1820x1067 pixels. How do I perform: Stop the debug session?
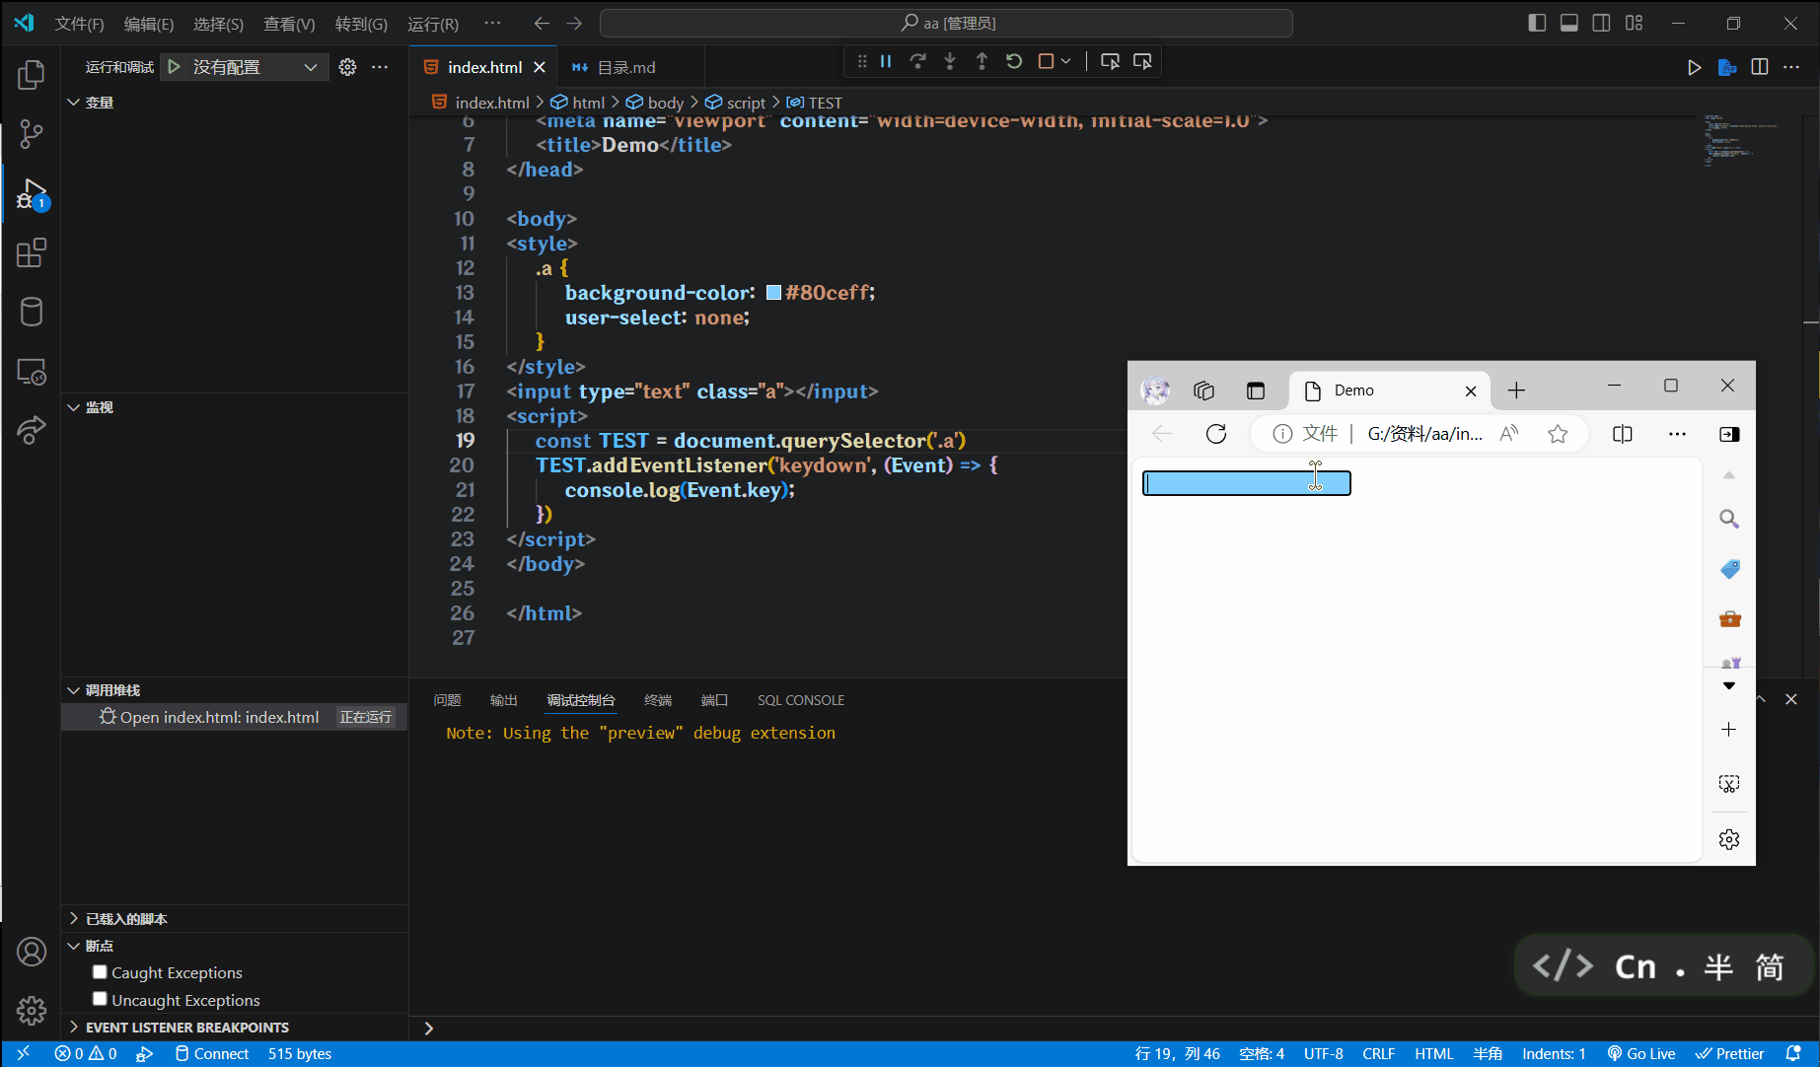point(1046,61)
